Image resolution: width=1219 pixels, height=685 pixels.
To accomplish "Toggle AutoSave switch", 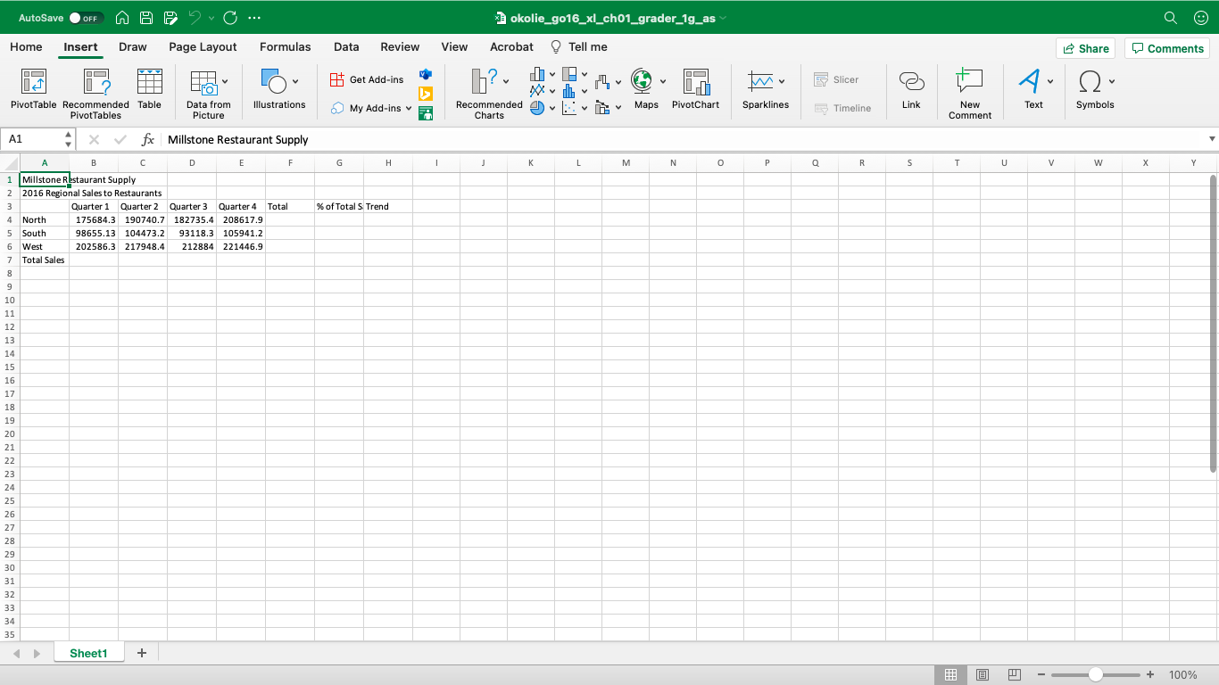I will (x=86, y=18).
